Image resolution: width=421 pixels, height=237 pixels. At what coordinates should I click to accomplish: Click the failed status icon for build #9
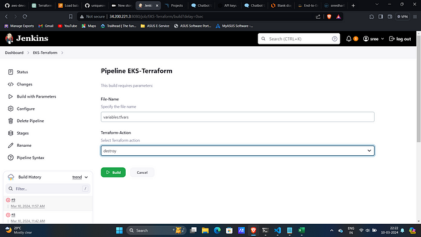pyautogui.click(x=8, y=200)
